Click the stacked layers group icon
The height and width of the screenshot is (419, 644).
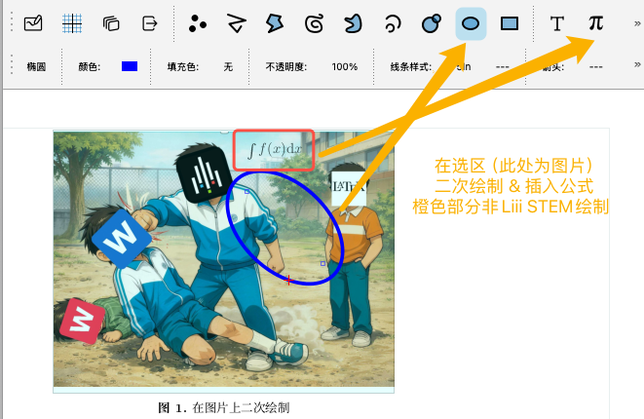111,23
